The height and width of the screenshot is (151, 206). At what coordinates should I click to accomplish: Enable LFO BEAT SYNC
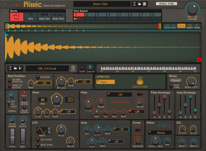[38, 145]
